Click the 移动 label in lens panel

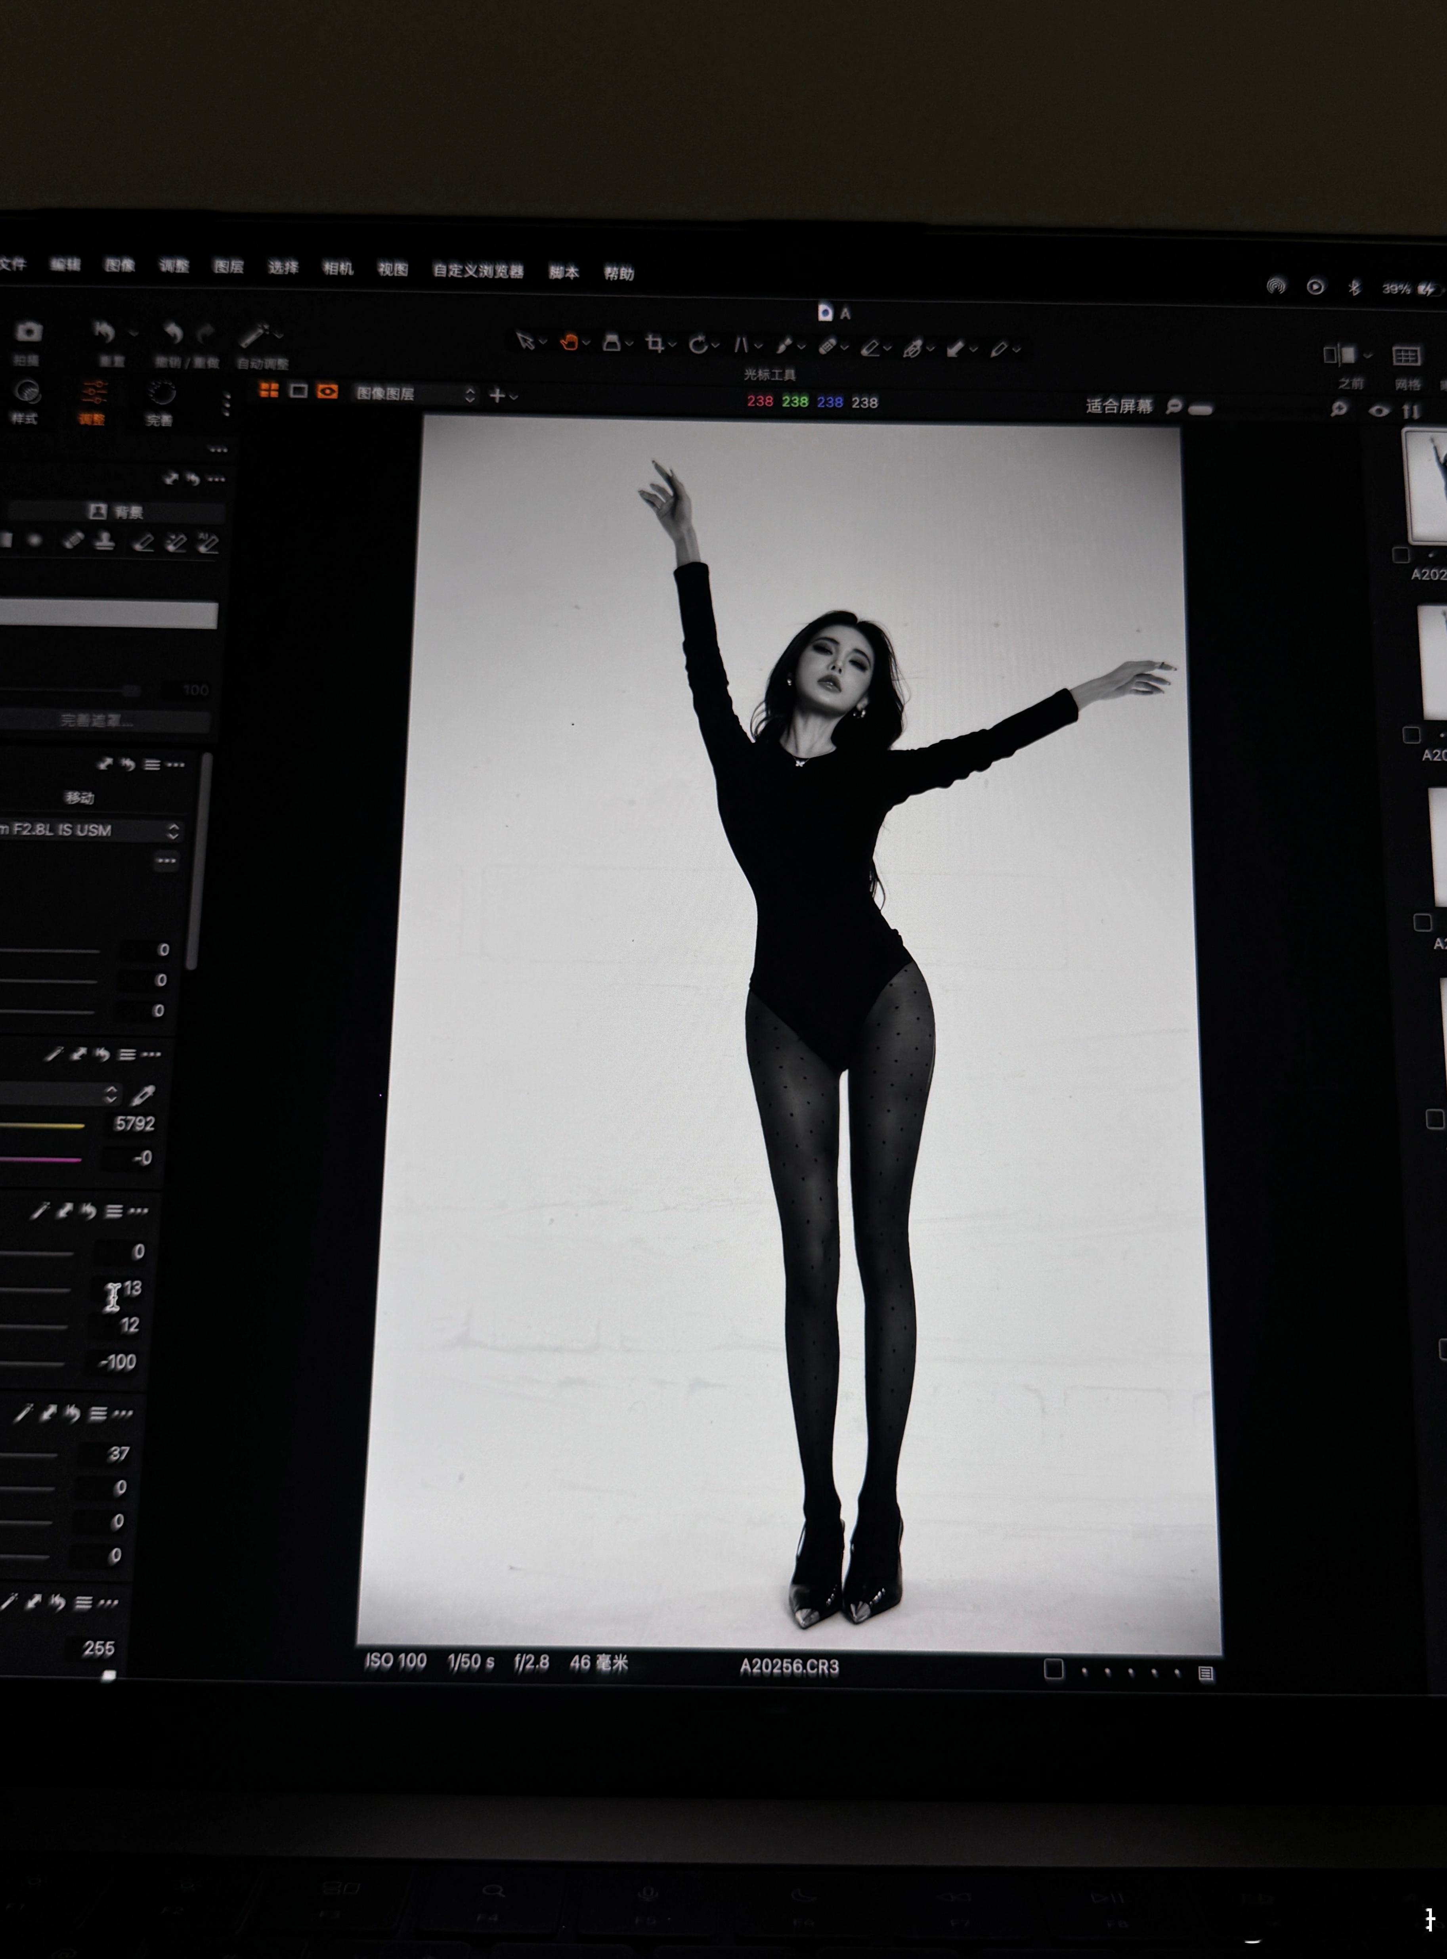80,797
